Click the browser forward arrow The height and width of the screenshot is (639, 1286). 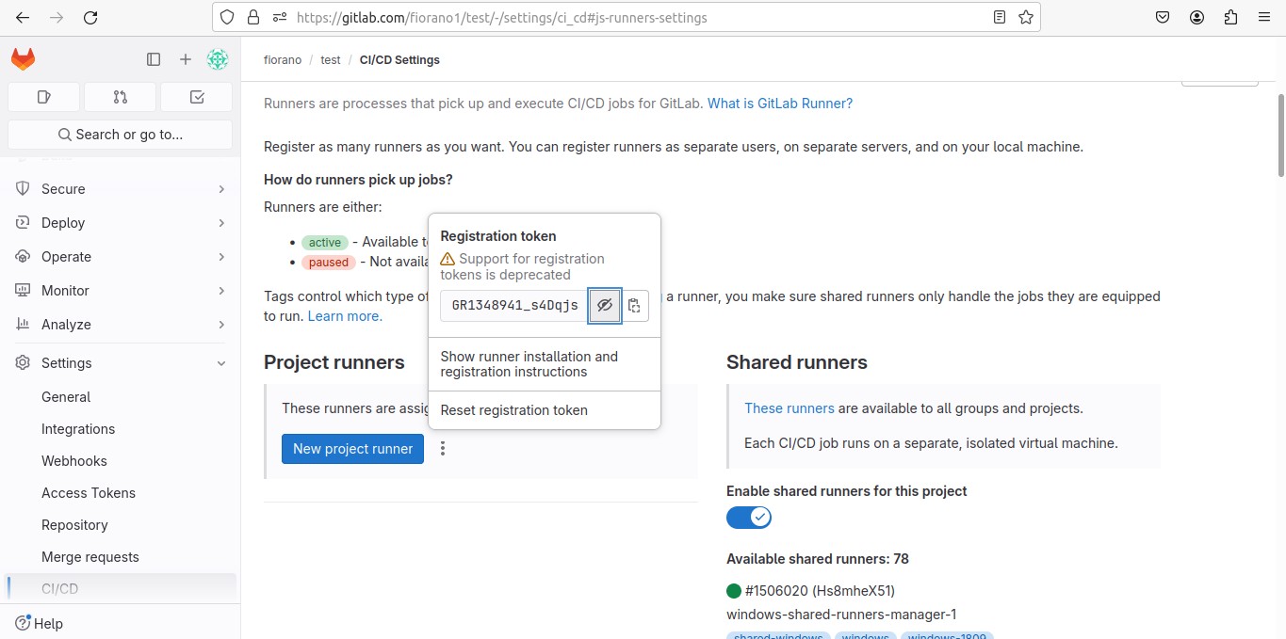pos(57,17)
